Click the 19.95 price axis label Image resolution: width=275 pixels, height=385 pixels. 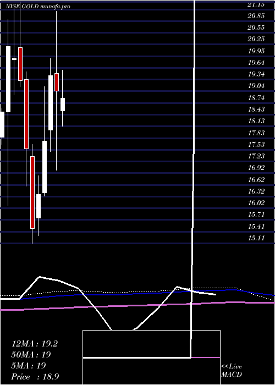(256, 51)
